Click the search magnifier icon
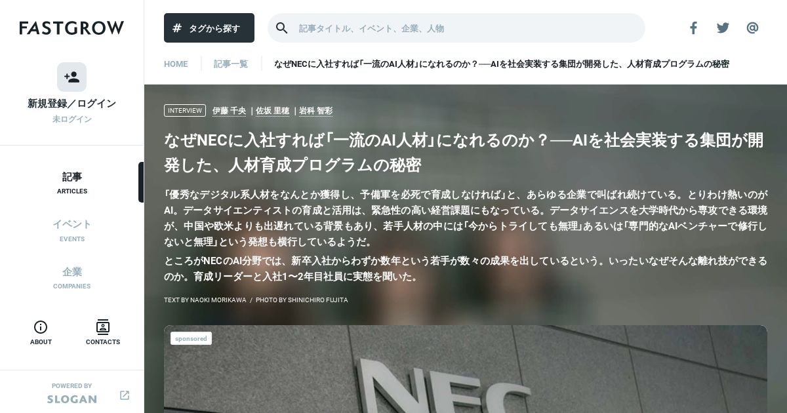The image size is (787, 413). [282, 28]
